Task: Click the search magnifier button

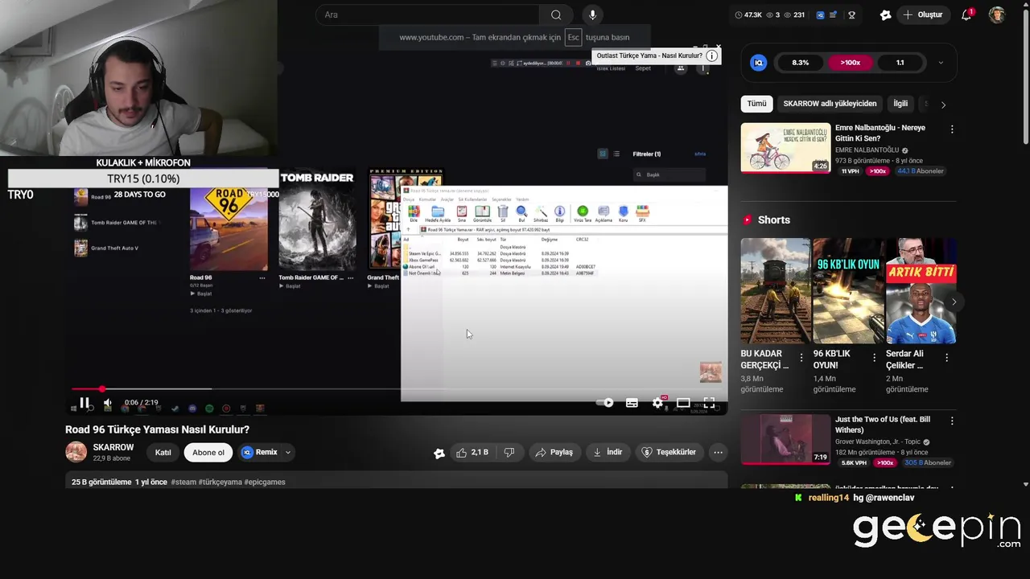Action: click(x=556, y=14)
